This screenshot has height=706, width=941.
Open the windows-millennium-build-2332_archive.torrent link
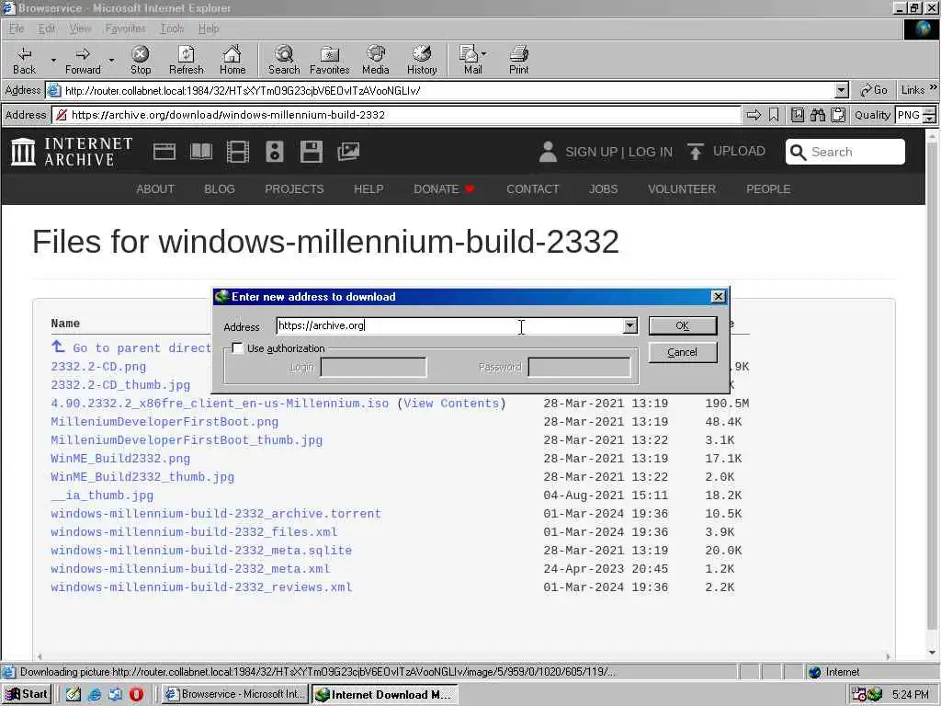coord(216,513)
